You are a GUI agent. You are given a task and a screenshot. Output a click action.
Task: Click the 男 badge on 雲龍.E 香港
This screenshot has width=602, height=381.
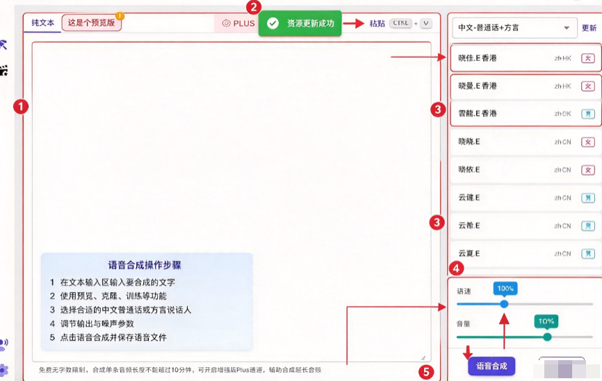point(588,114)
